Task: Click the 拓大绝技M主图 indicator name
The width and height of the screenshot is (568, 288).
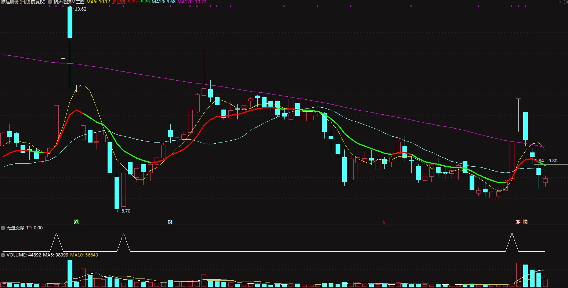Action: (69, 2)
